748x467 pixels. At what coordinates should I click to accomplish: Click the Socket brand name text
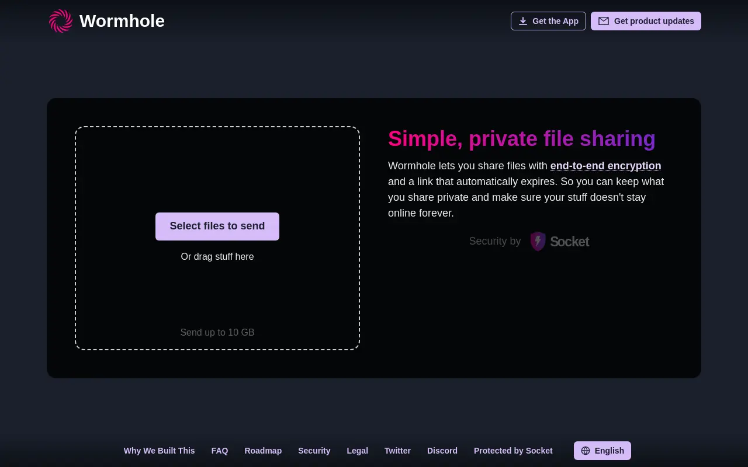570,242
